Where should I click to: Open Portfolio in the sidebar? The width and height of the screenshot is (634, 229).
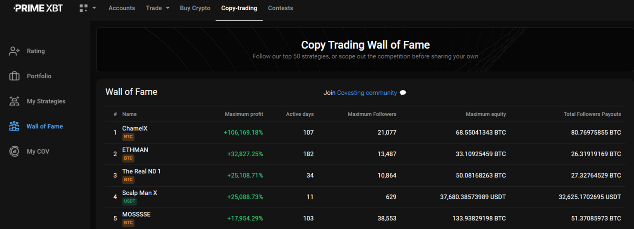tap(39, 76)
